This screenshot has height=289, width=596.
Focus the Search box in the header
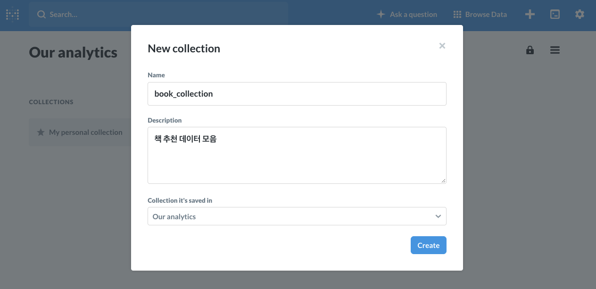(x=158, y=15)
